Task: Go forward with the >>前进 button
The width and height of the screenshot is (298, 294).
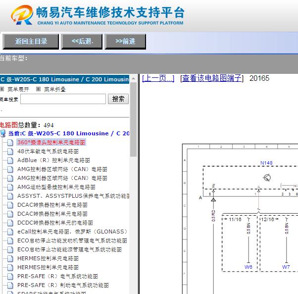Action: coord(125,42)
